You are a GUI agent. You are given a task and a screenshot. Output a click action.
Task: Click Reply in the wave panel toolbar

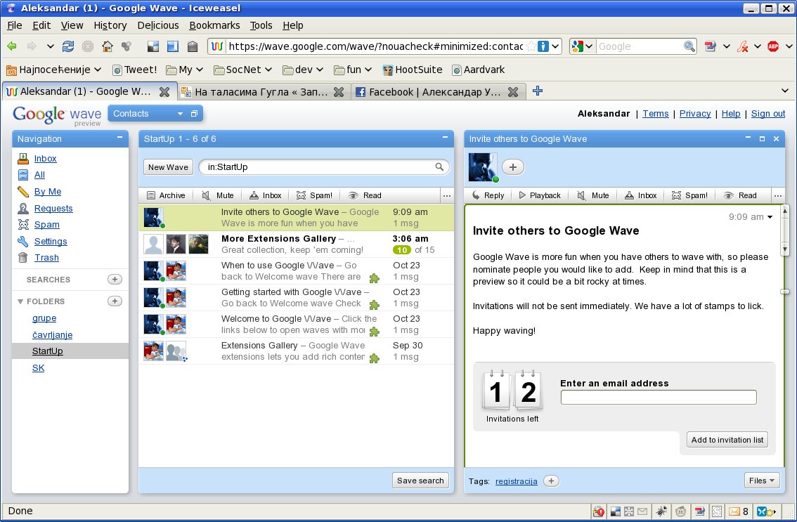pyautogui.click(x=488, y=195)
